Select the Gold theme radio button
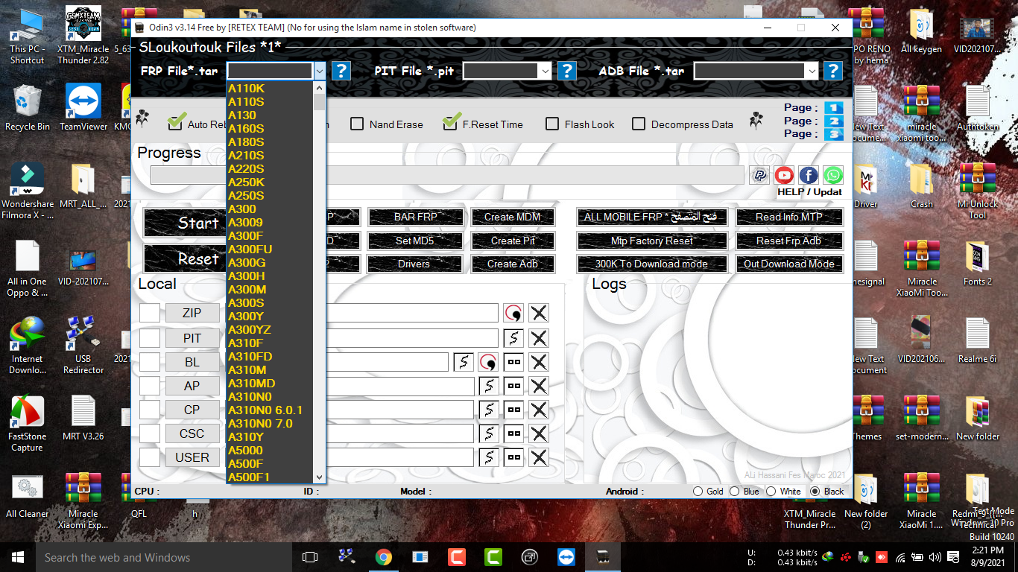 698,492
